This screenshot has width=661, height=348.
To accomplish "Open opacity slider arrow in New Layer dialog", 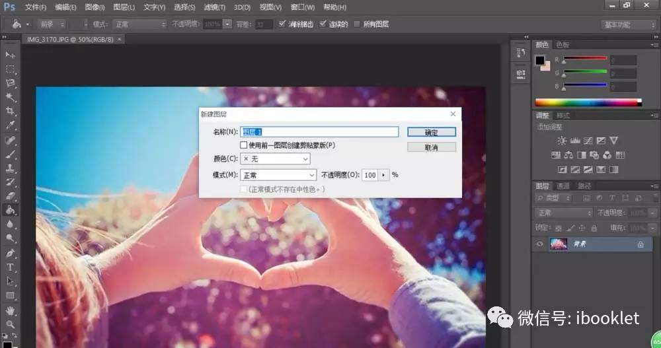I will click(383, 175).
